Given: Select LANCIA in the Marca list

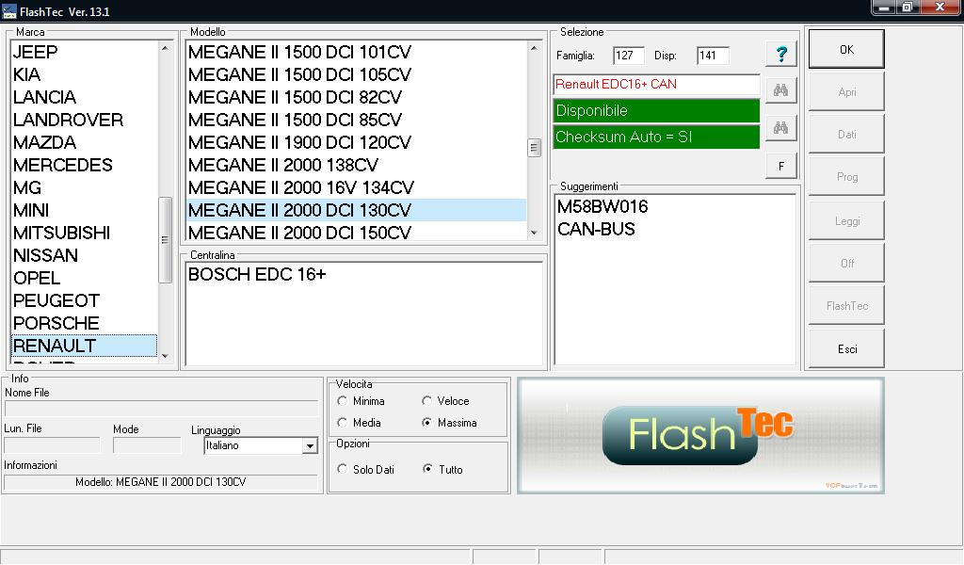Looking at the screenshot, I should (84, 97).
